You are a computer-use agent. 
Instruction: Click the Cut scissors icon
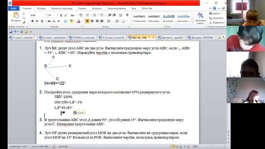[x=24, y=14]
